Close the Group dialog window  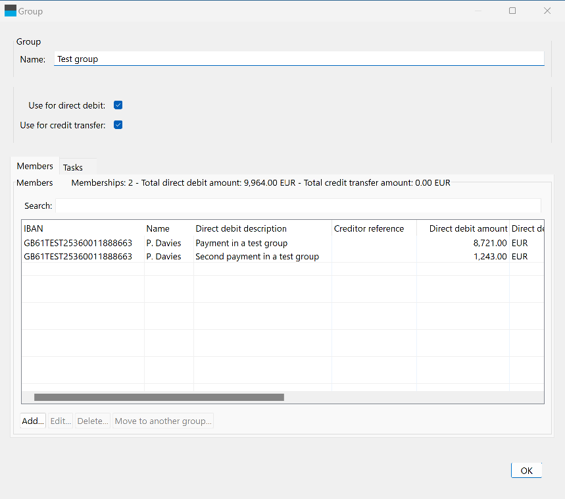pyautogui.click(x=547, y=11)
